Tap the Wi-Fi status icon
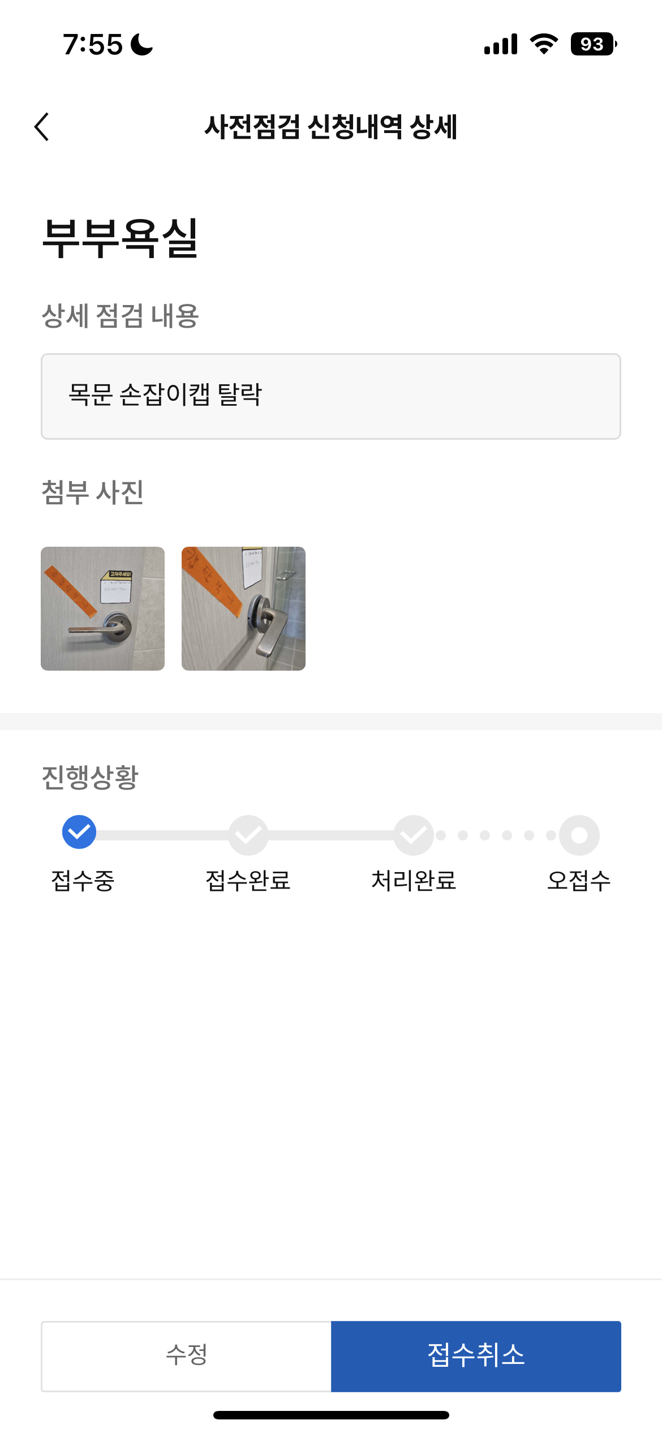This screenshot has width=662, height=1433. click(544, 44)
